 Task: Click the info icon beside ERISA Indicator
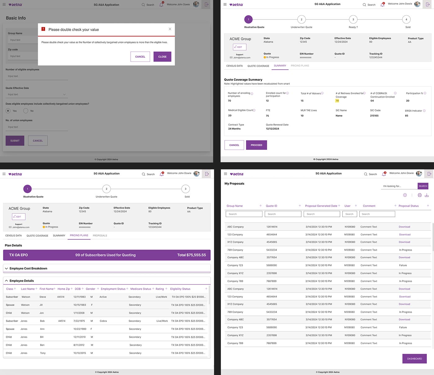point(424,111)
